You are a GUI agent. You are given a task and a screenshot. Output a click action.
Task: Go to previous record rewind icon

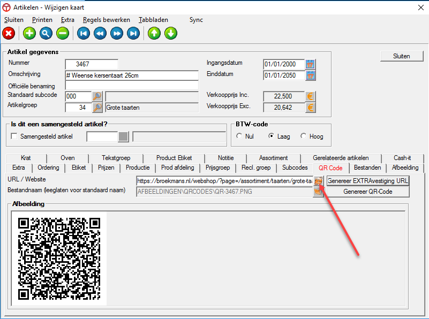[100, 34]
